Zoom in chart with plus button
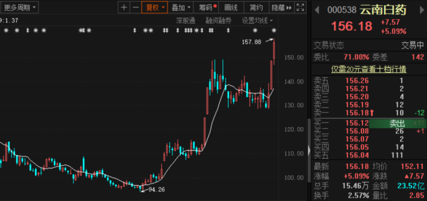The image size is (427, 201). pos(124,7)
